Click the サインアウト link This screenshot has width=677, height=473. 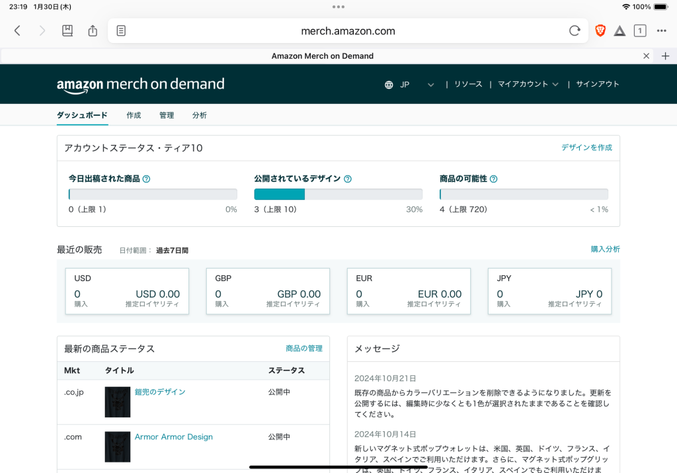pos(598,84)
